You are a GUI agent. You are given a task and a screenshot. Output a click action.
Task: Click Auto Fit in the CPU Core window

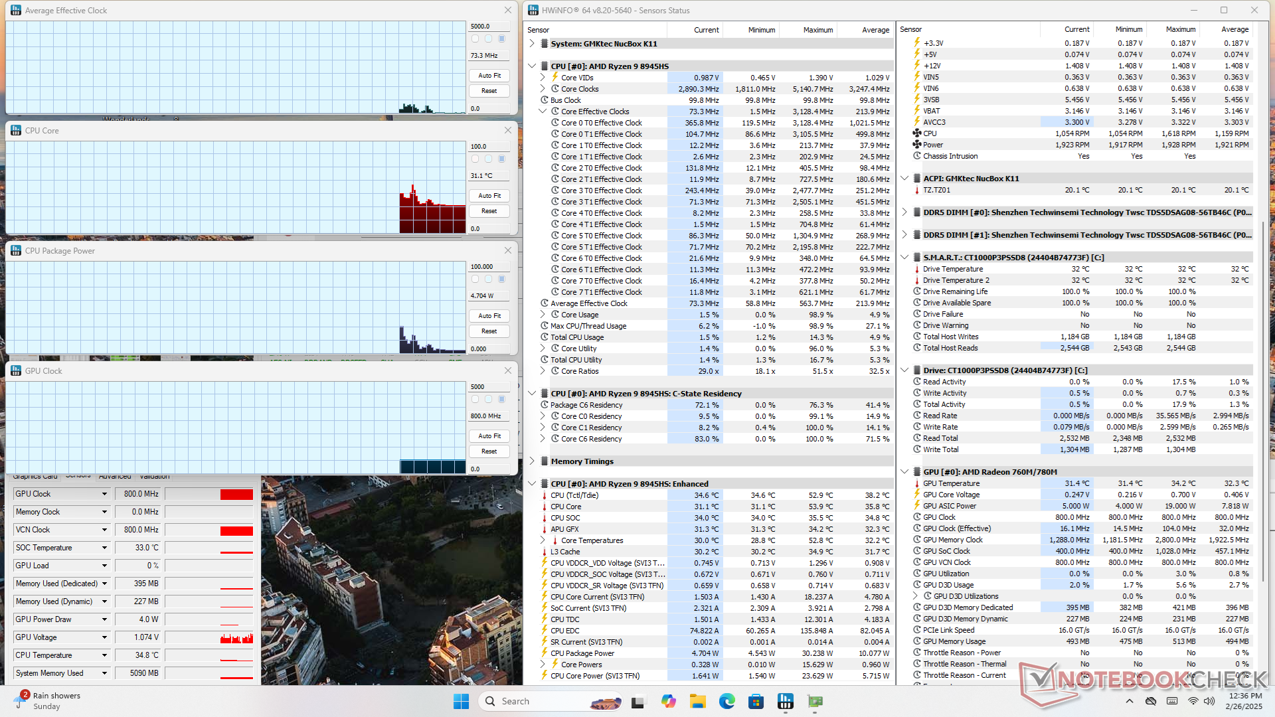pos(489,196)
